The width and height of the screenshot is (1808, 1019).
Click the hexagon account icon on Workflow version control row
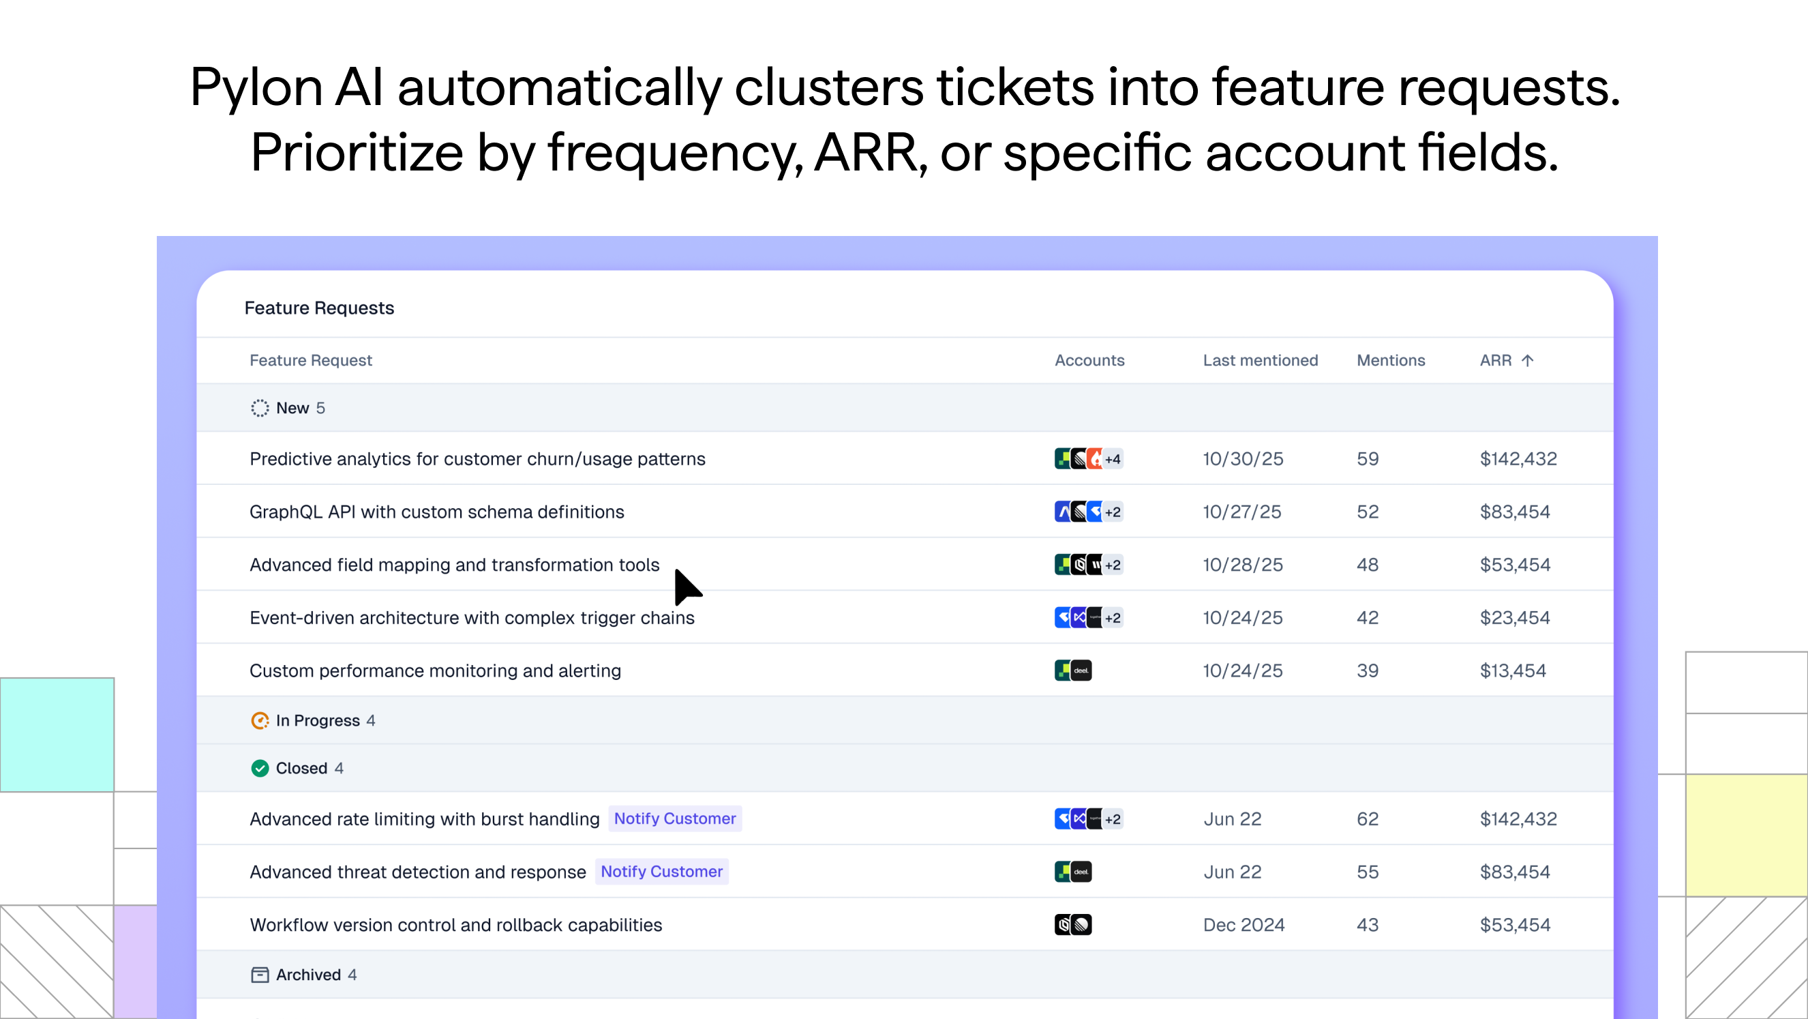pos(1064,924)
